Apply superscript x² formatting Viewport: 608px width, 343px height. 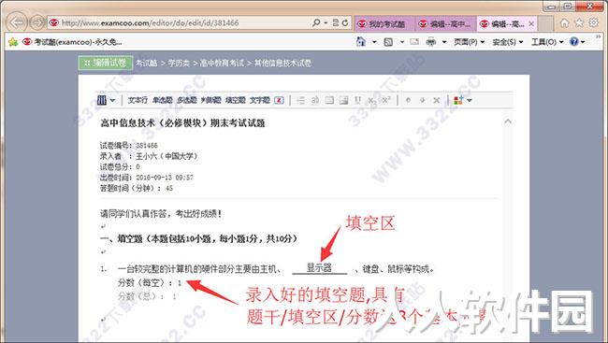pyautogui.click(x=385, y=100)
